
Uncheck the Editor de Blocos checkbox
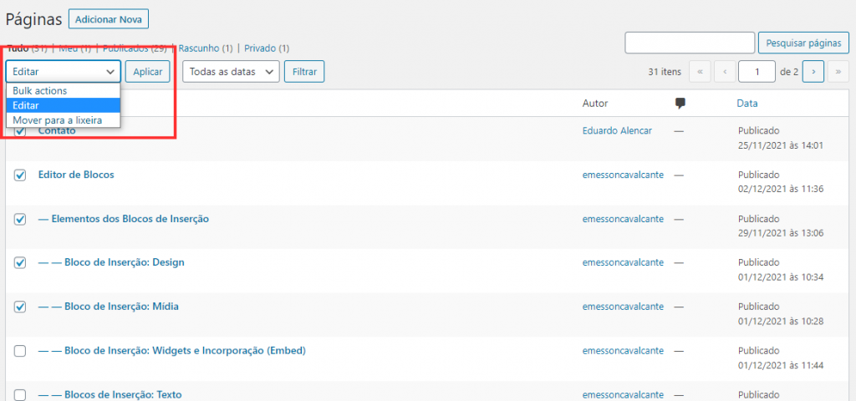click(x=20, y=175)
